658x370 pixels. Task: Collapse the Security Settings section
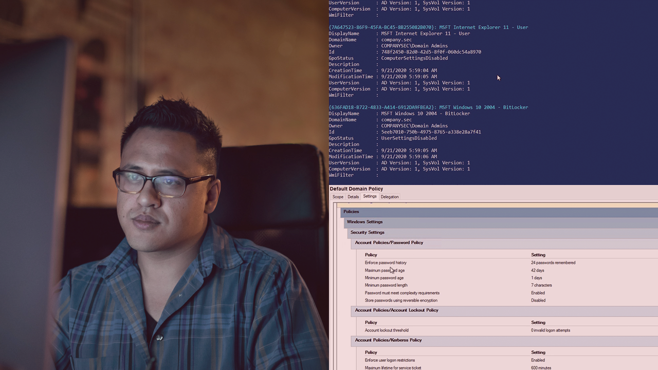(x=368, y=232)
